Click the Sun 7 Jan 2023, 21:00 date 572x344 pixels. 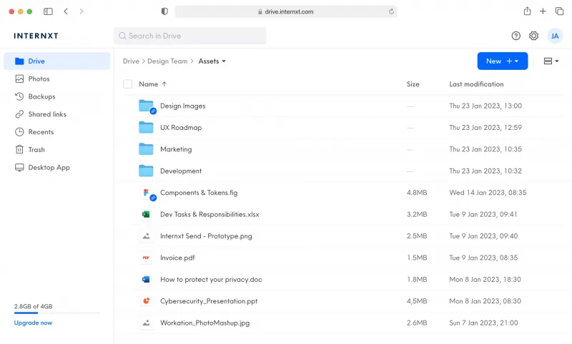click(484, 323)
